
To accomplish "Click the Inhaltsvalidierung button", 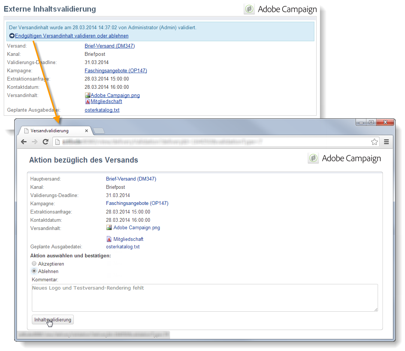I will point(53,320).
